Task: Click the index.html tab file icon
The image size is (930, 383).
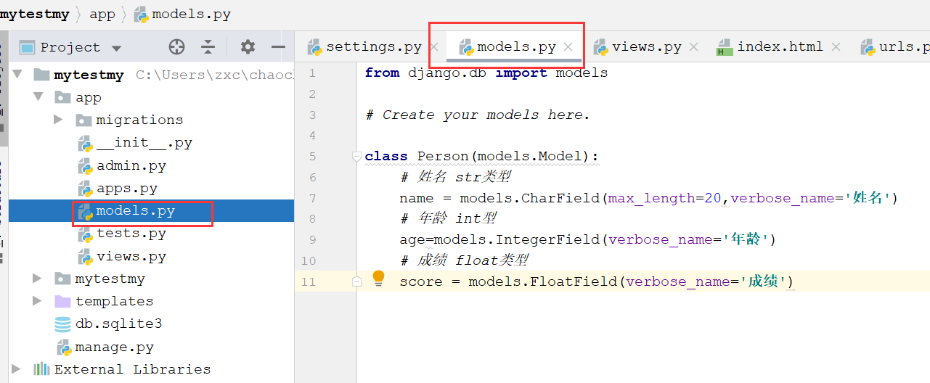Action: click(725, 48)
